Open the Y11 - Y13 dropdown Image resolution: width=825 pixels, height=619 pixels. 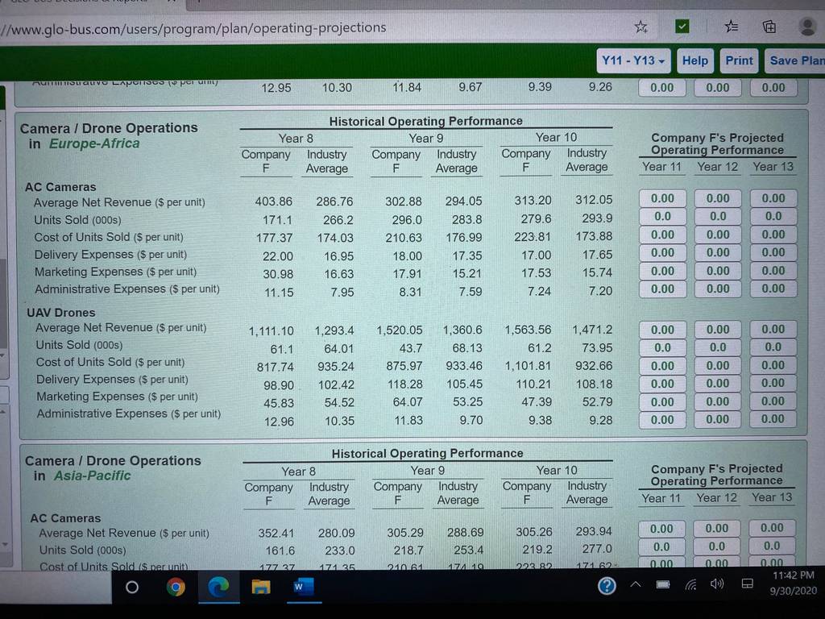pos(633,60)
